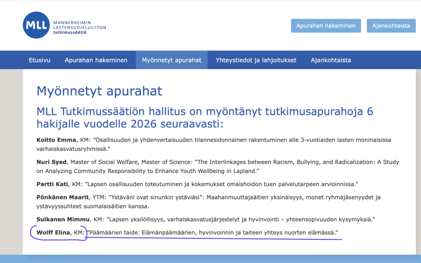This screenshot has height=263, width=421.
Task: Click the top Apurahan hakeminen button
Action: point(326,26)
